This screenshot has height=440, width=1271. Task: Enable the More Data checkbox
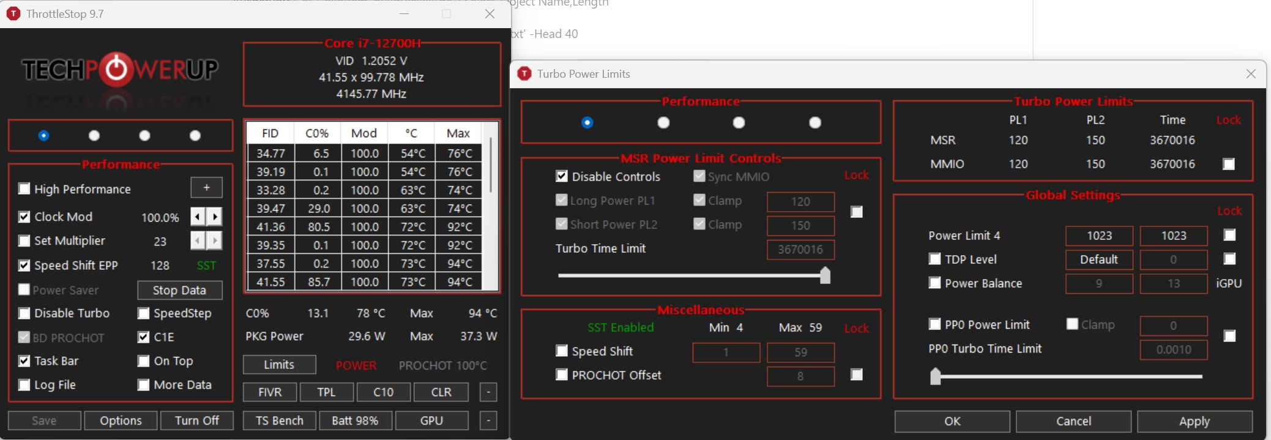(143, 385)
